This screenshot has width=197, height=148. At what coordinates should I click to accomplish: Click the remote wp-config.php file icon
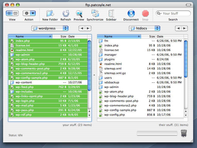[101, 115]
